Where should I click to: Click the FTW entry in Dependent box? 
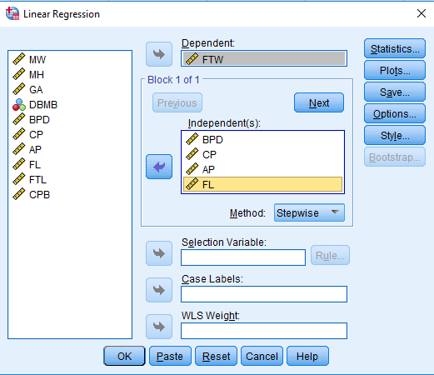coord(264,59)
